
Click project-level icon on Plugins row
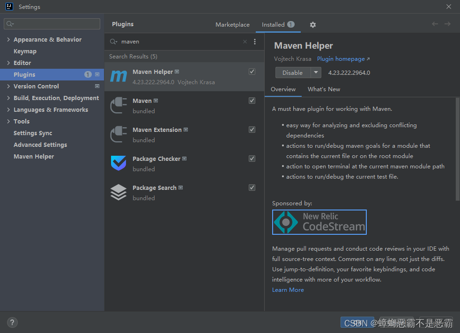click(97, 74)
